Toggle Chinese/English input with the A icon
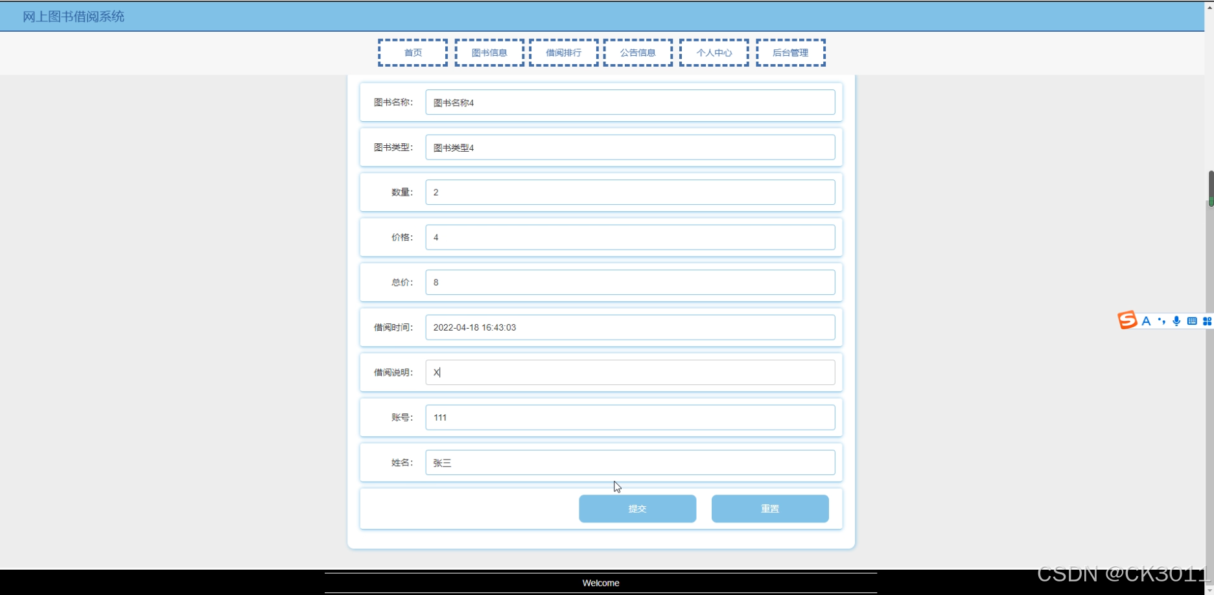The image size is (1214, 595). pos(1146,320)
